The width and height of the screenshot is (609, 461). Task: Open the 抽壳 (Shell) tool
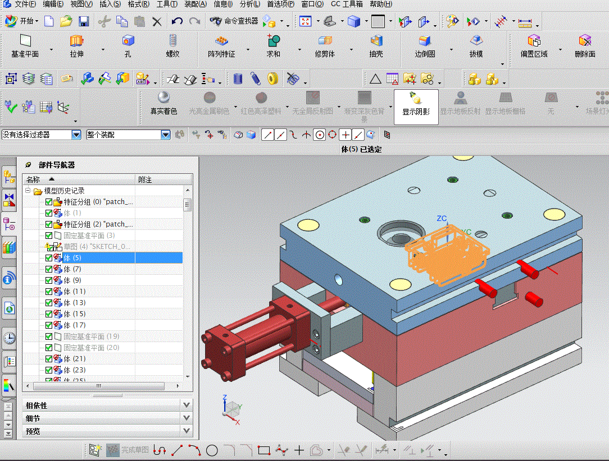click(x=376, y=42)
